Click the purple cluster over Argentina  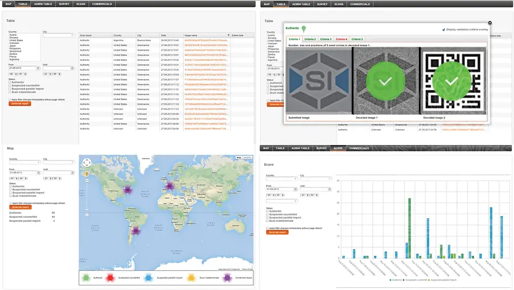[x=136, y=231]
